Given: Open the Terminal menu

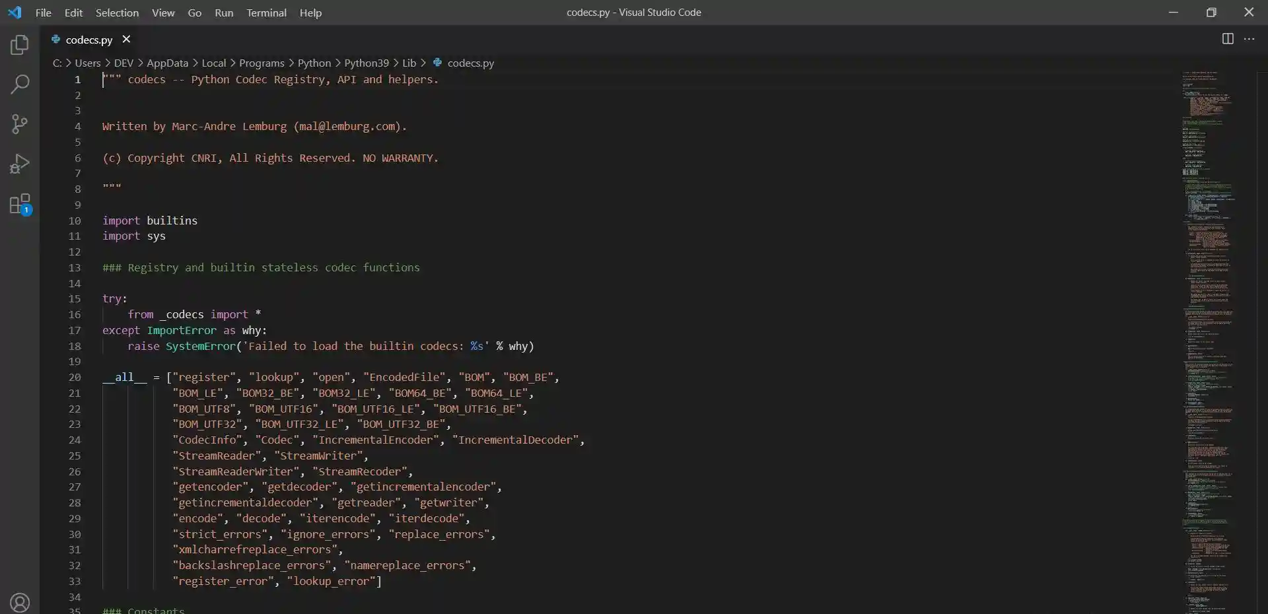Looking at the screenshot, I should point(266,13).
